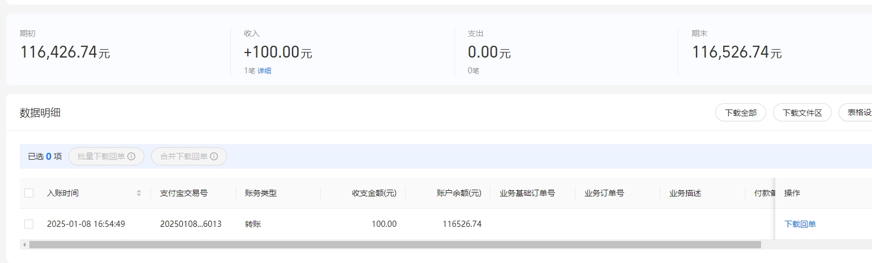872x263 pixels.
Task: Click the sort arrows on 入账时间 column
Action: tap(139, 193)
